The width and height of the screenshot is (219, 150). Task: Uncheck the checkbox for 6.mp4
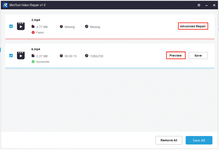click(x=11, y=56)
